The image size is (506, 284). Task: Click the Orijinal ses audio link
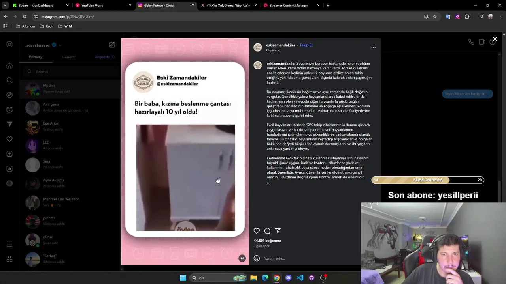coord(274,50)
